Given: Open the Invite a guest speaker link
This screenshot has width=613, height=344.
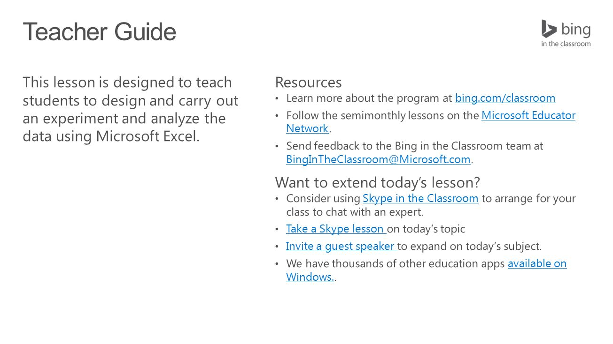Looking at the screenshot, I should coord(341,246).
